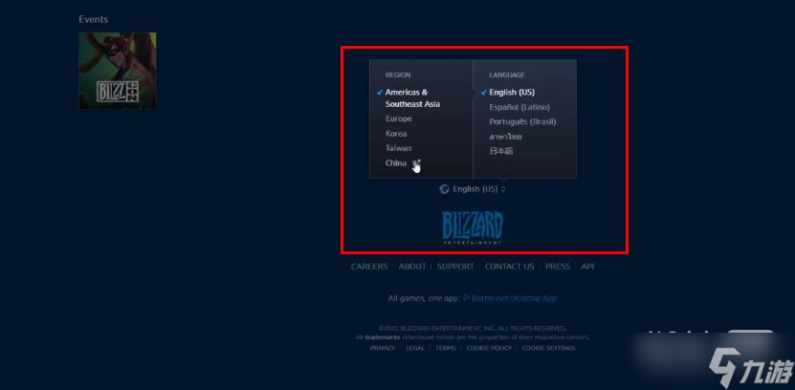This screenshot has height=390, width=795.
Task: Switch language to Español (Latino)
Action: tap(519, 107)
